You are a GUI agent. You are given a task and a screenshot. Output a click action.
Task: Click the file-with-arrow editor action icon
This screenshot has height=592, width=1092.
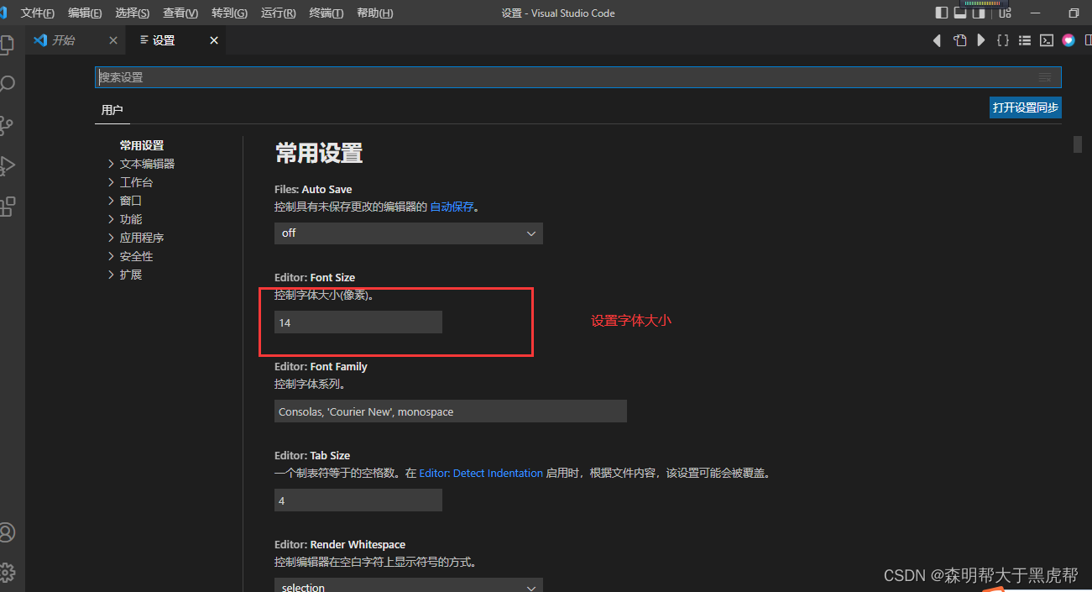pyautogui.click(x=959, y=40)
